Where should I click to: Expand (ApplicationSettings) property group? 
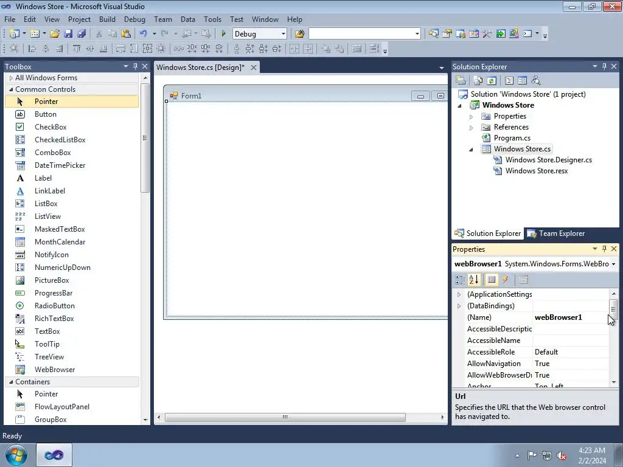pos(459,294)
